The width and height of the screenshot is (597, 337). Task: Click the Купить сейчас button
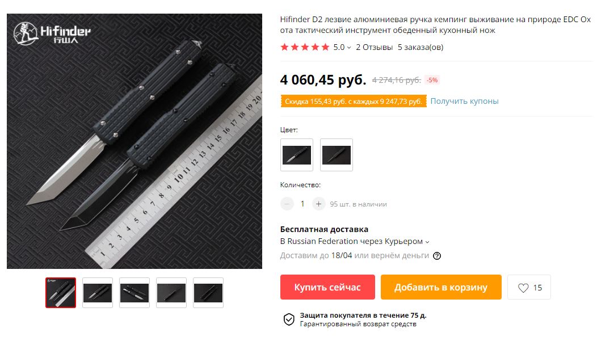(x=327, y=287)
